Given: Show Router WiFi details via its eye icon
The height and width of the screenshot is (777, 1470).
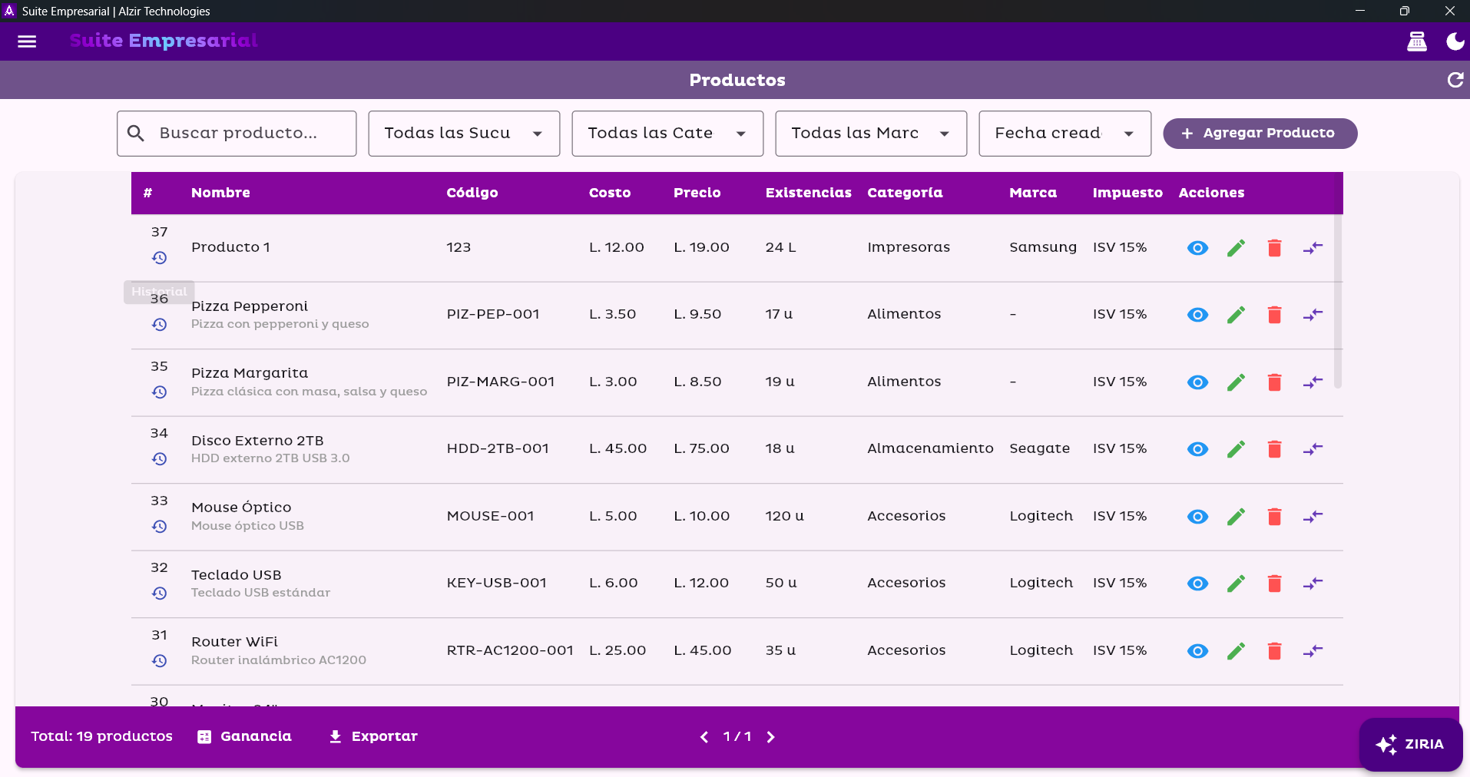Looking at the screenshot, I should pyautogui.click(x=1197, y=651).
